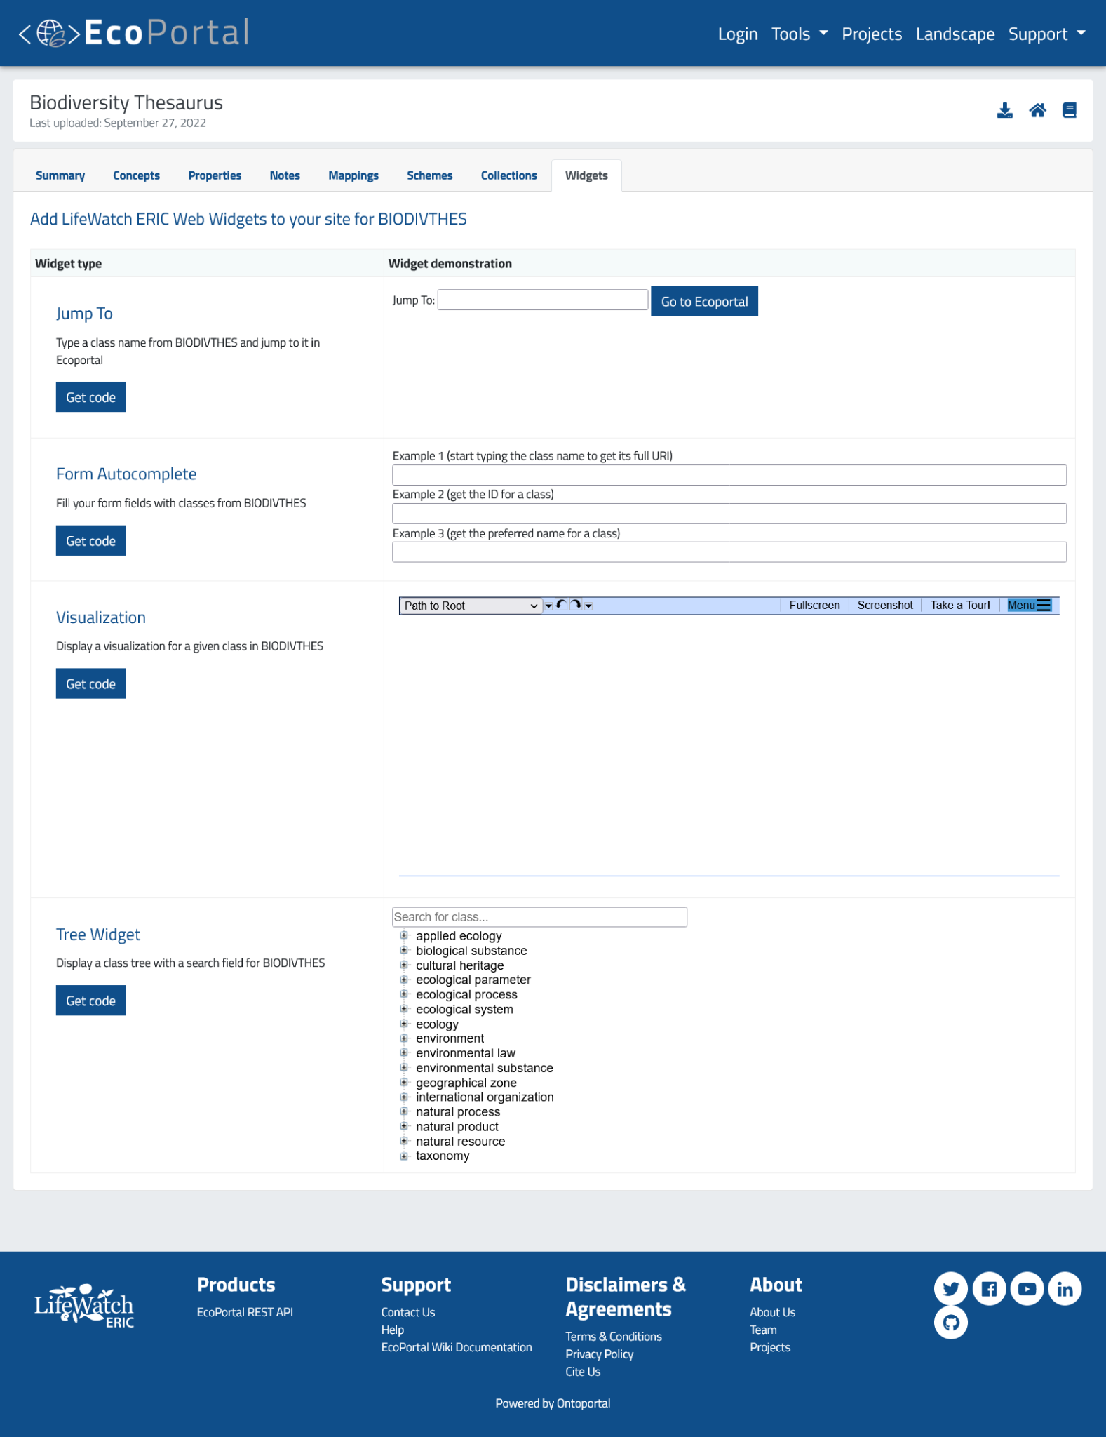This screenshot has height=1437, width=1106.
Task: Focus the Example 3 preferred name field
Action: pos(729,552)
